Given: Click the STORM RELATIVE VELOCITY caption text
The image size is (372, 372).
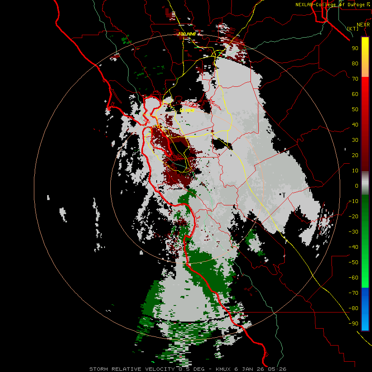Looking at the screenshot, I should (132, 369).
